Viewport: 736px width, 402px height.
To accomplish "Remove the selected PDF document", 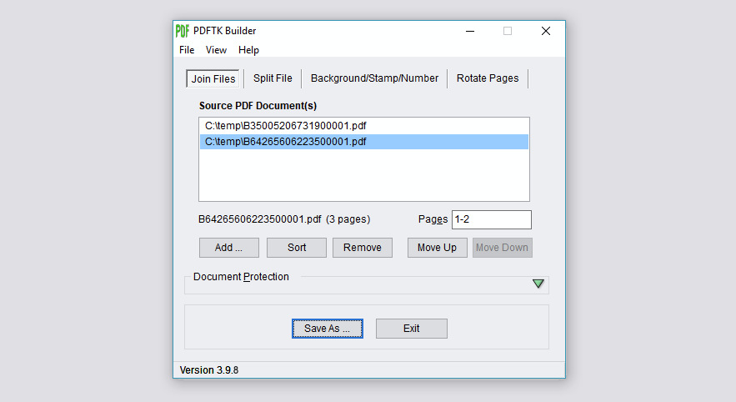I will tap(363, 248).
